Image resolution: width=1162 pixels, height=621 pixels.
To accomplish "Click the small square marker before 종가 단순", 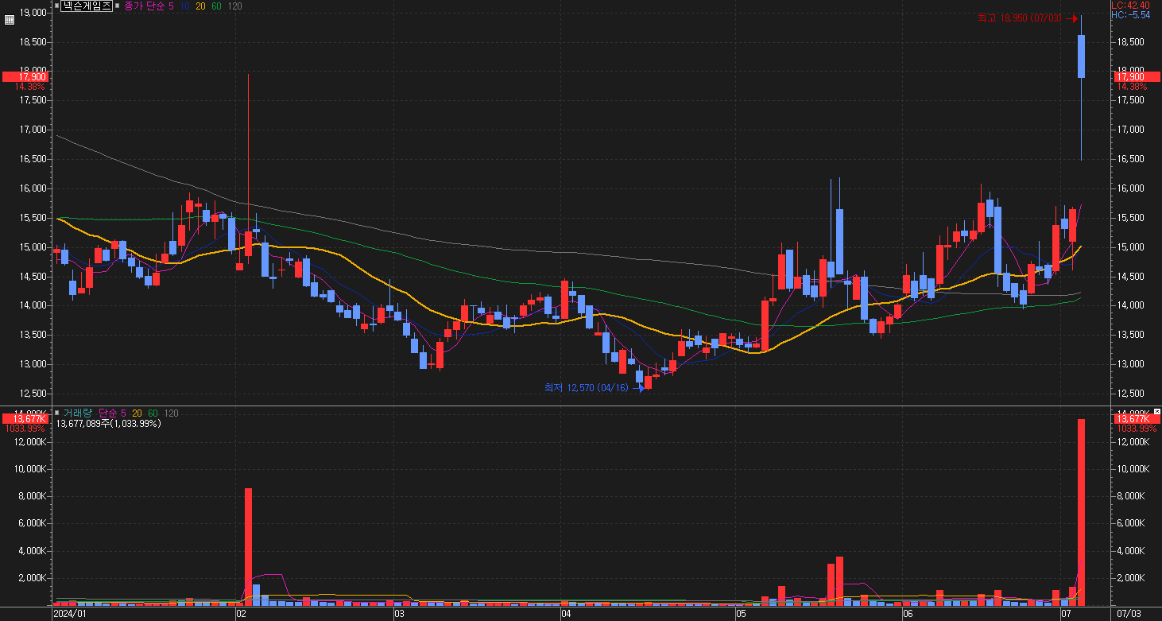I will tap(118, 6).
